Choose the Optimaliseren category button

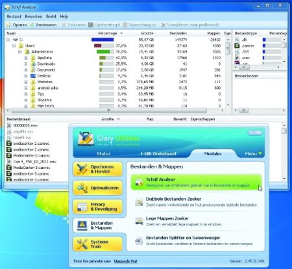click(98, 188)
